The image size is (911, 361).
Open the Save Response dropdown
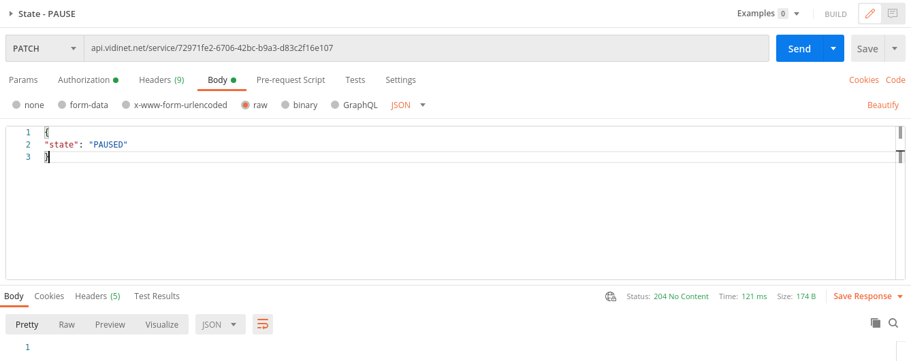[900, 296]
